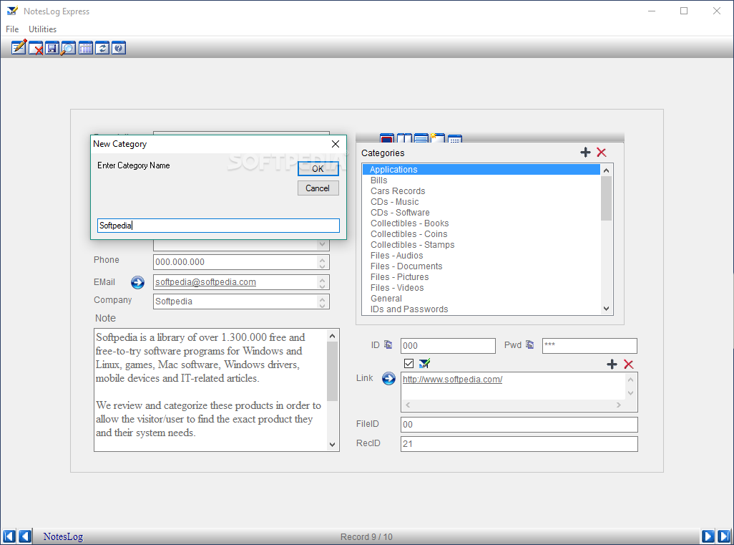The height and width of the screenshot is (545, 734).
Task: Select CDs - Music category
Action: (x=481, y=201)
